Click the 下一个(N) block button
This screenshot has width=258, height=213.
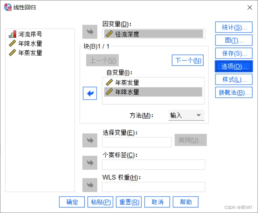click(188, 60)
